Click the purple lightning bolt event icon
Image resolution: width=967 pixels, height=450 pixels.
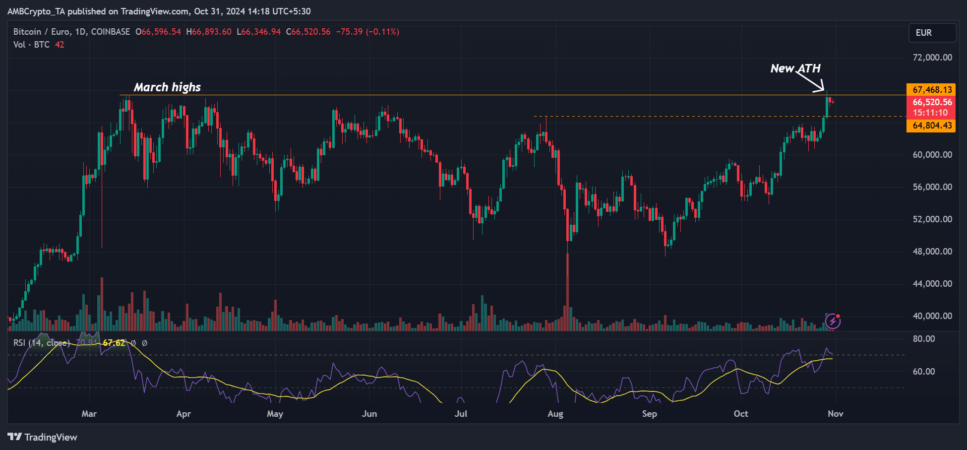click(x=833, y=321)
